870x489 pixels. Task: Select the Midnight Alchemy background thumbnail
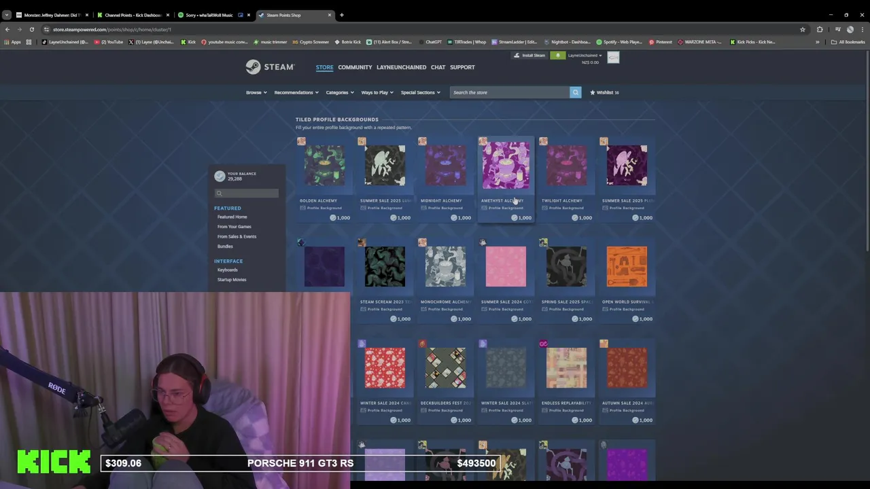click(x=445, y=165)
